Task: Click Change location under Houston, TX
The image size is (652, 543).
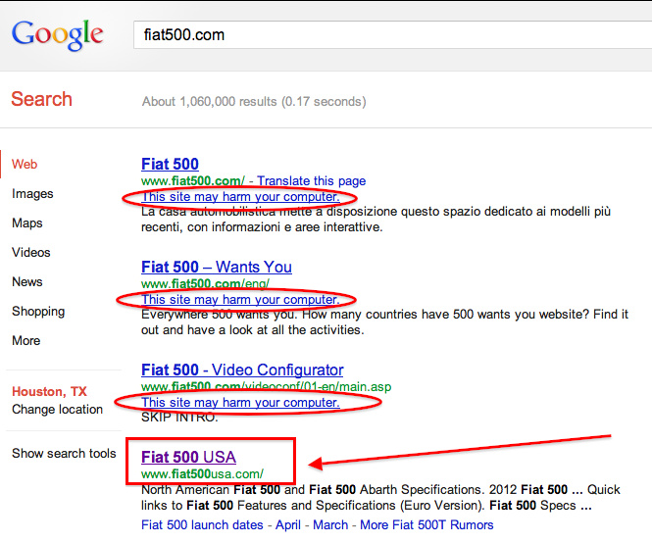Action: [58, 410]
